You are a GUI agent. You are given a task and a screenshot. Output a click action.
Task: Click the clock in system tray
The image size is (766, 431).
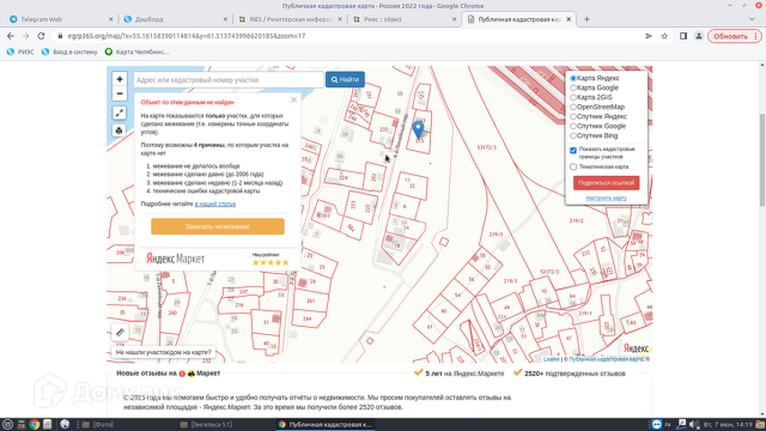pos(727,425)
